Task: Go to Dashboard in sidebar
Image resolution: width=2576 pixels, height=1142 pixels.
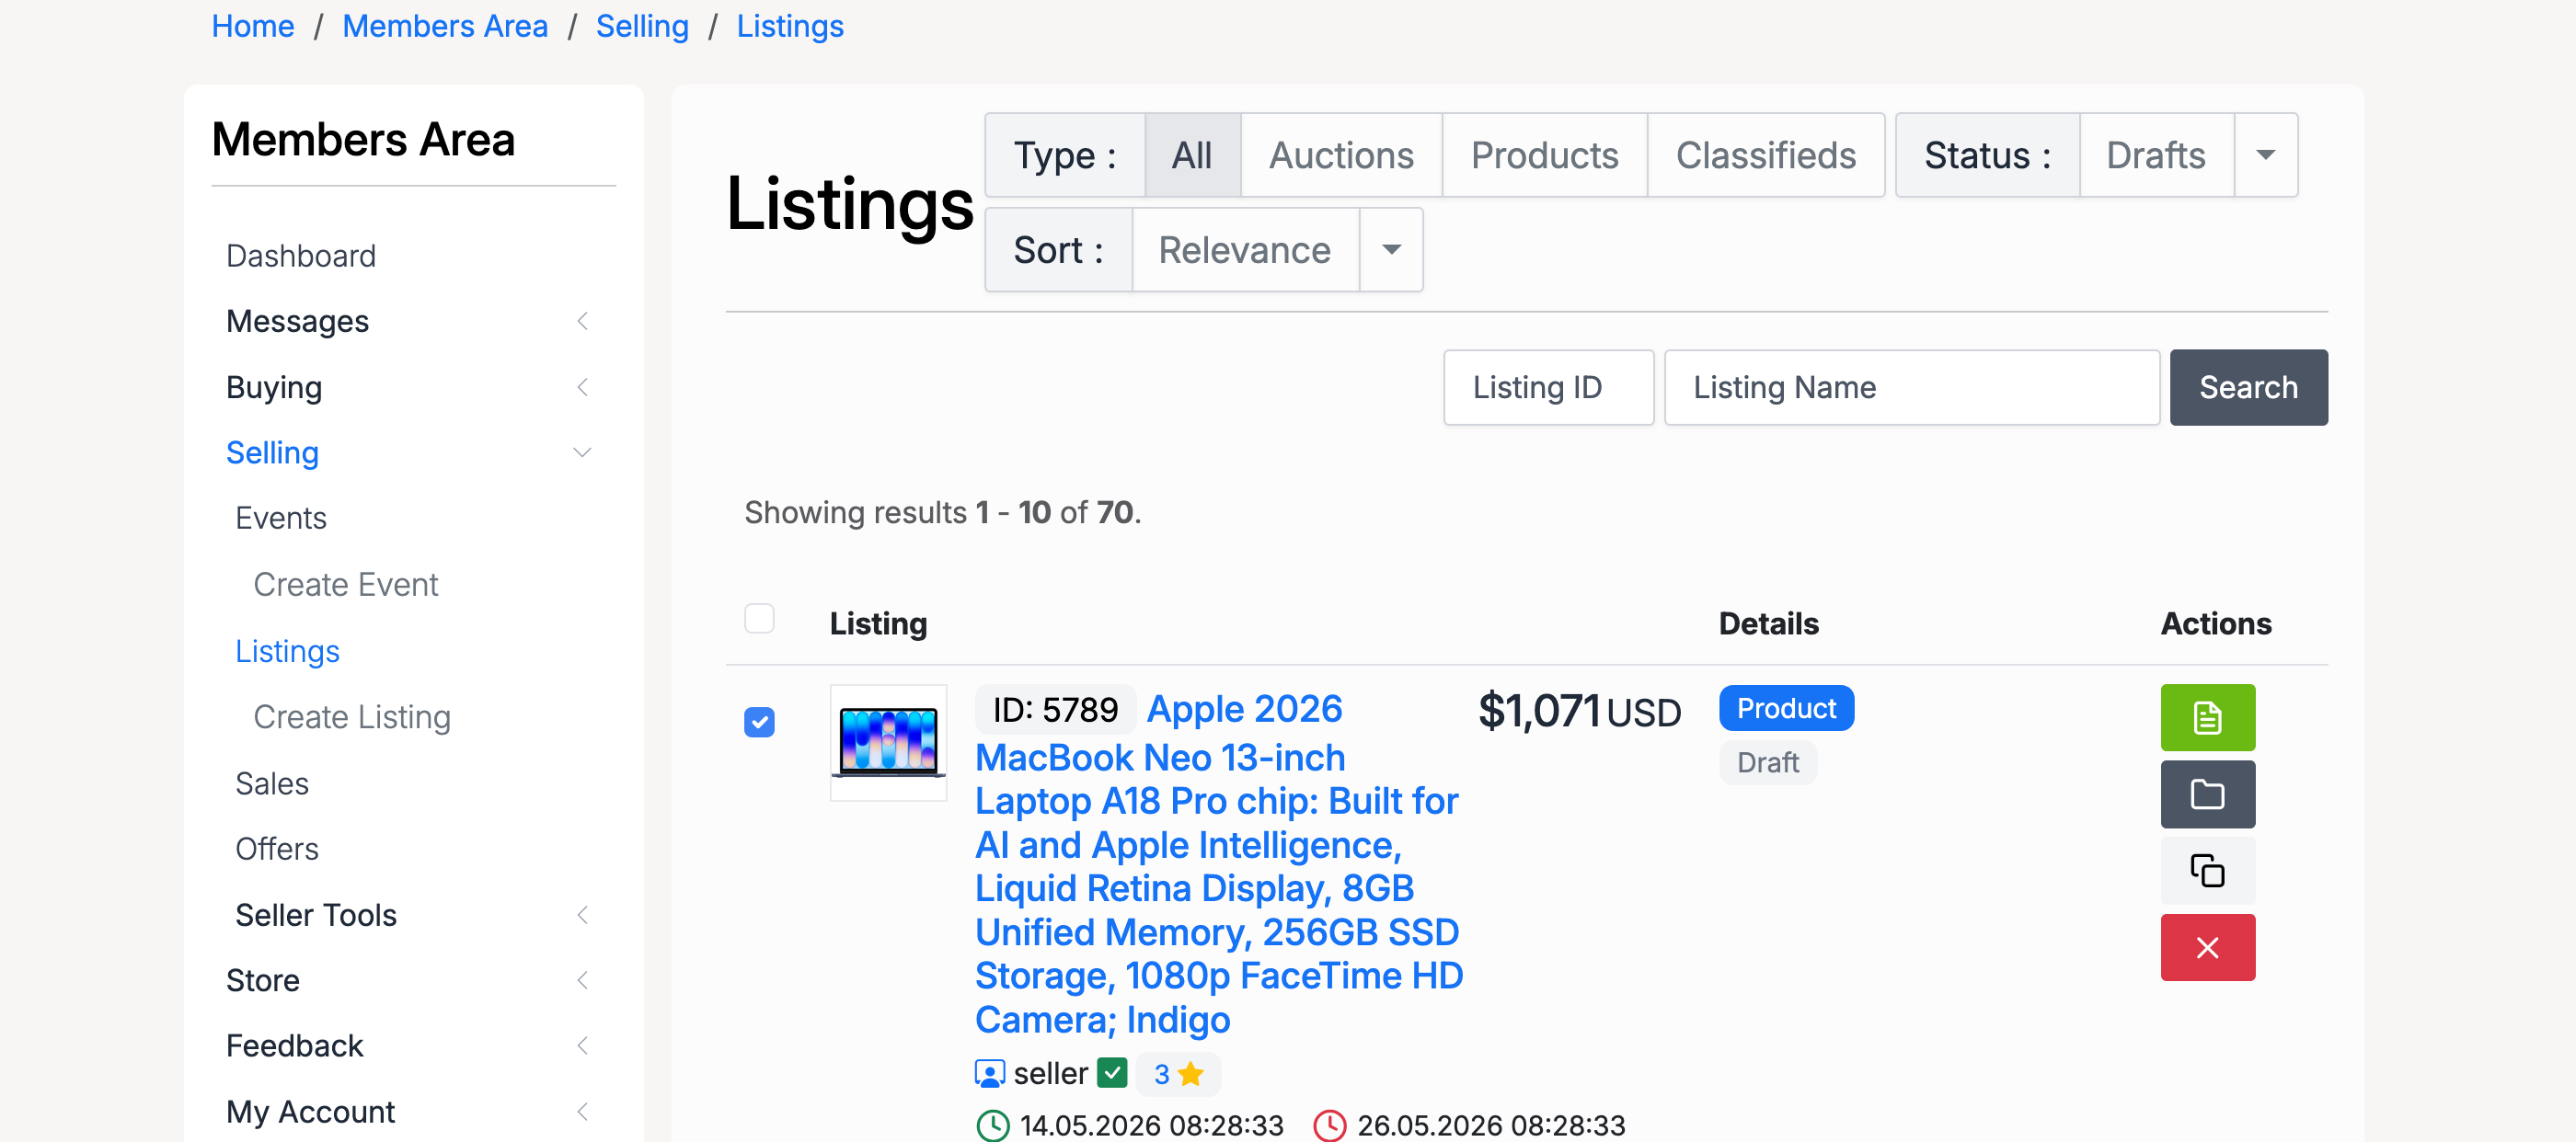Action: [301, 256]
